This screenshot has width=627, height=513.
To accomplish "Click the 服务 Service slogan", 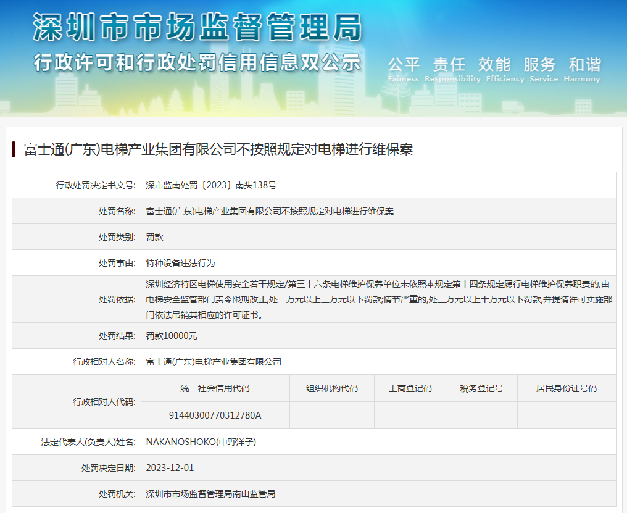I will click(544, 70).
